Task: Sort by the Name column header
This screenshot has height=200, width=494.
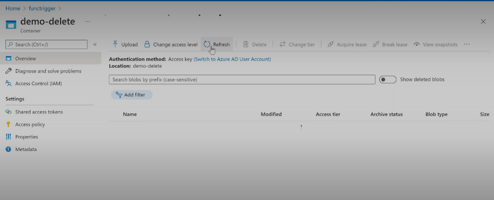Action: [130, 114]
